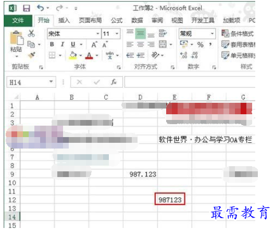This screenshot has height=229, width=274.
Task: Open the 开发工具 tab
Action: click(x=203, y=20)
